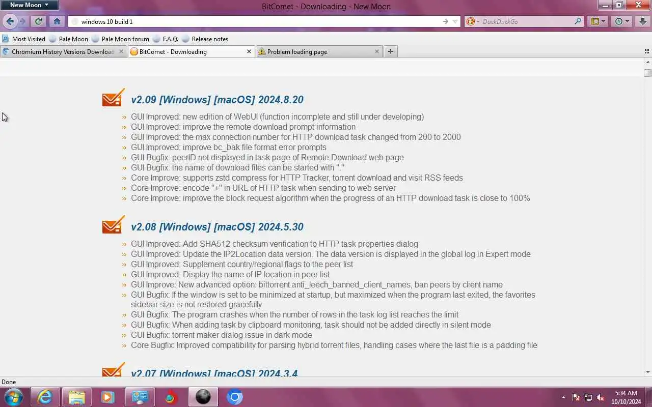Viewport: 652px width, 407px height.
Task: Click the search magnifier icon
Action: (x=578, y=21)
